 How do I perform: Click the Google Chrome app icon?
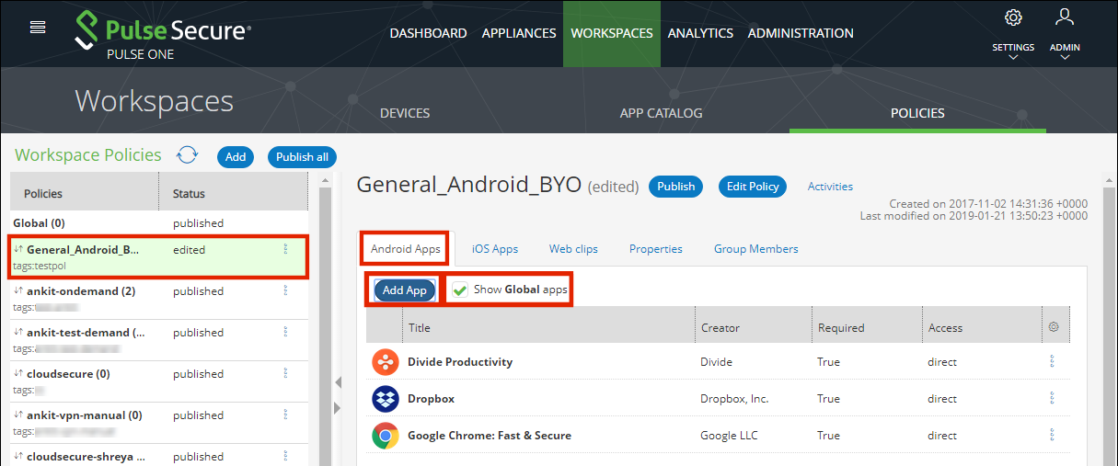click(x=385, y=436)
